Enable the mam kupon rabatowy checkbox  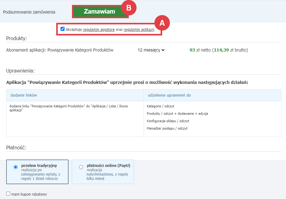pos(8,194)
